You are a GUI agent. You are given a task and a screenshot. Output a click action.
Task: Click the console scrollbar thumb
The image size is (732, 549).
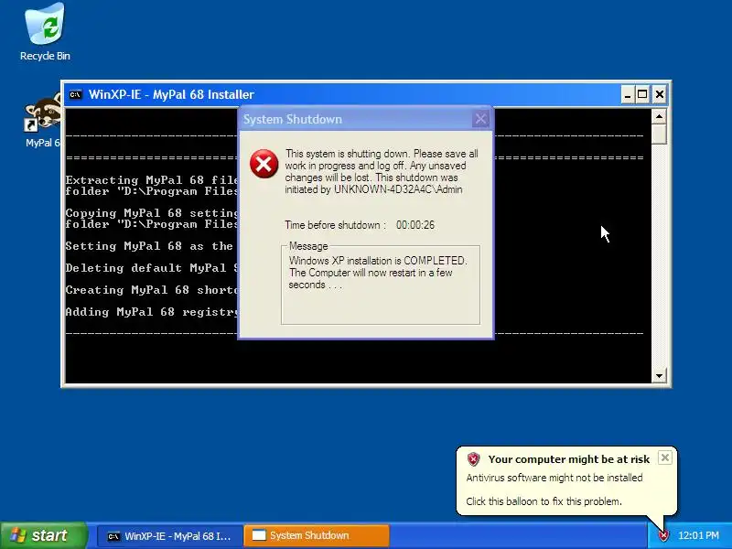[x=659, y=135]
